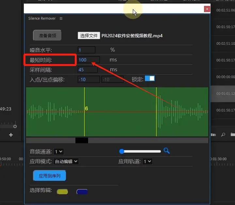Click the bars view icon in project panel
Image resolution: width=235 pixels, height=205 pixels.
tap(213, 135)
